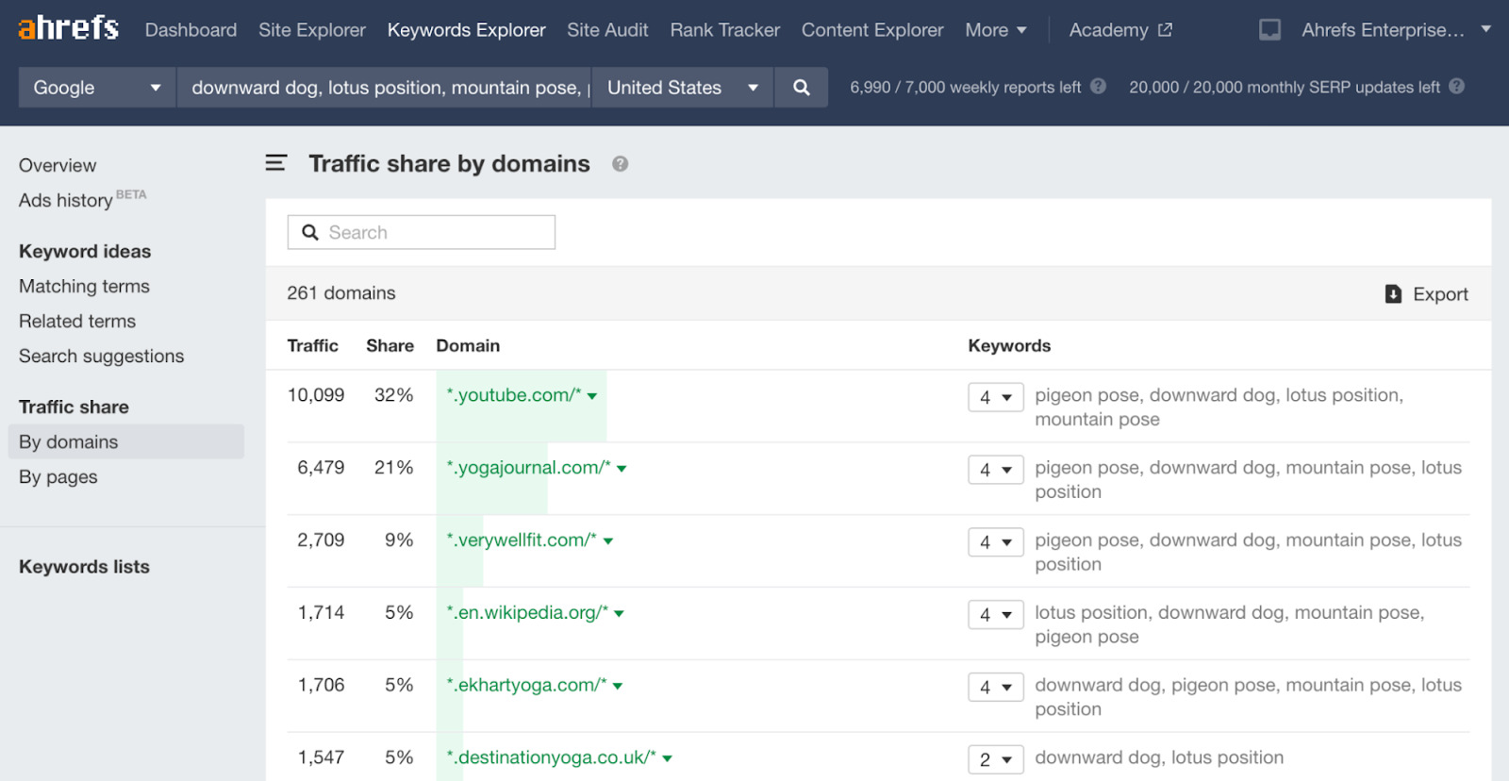Open the United States country dropdown

[682, 88]
